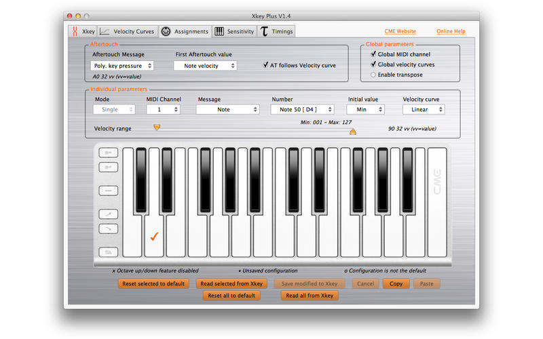The image size is (543, 339).
Task: Click the Velocity range minimum slider handle
Action: coord(157,127)
